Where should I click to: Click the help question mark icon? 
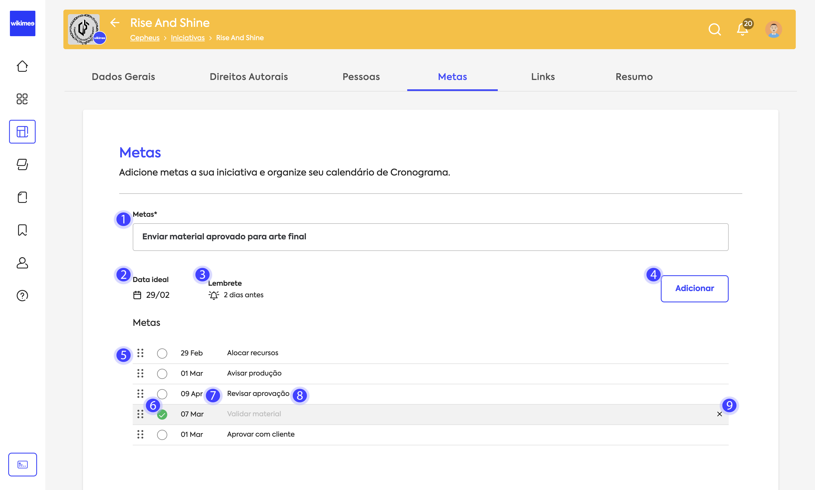(x=22, y=296)
